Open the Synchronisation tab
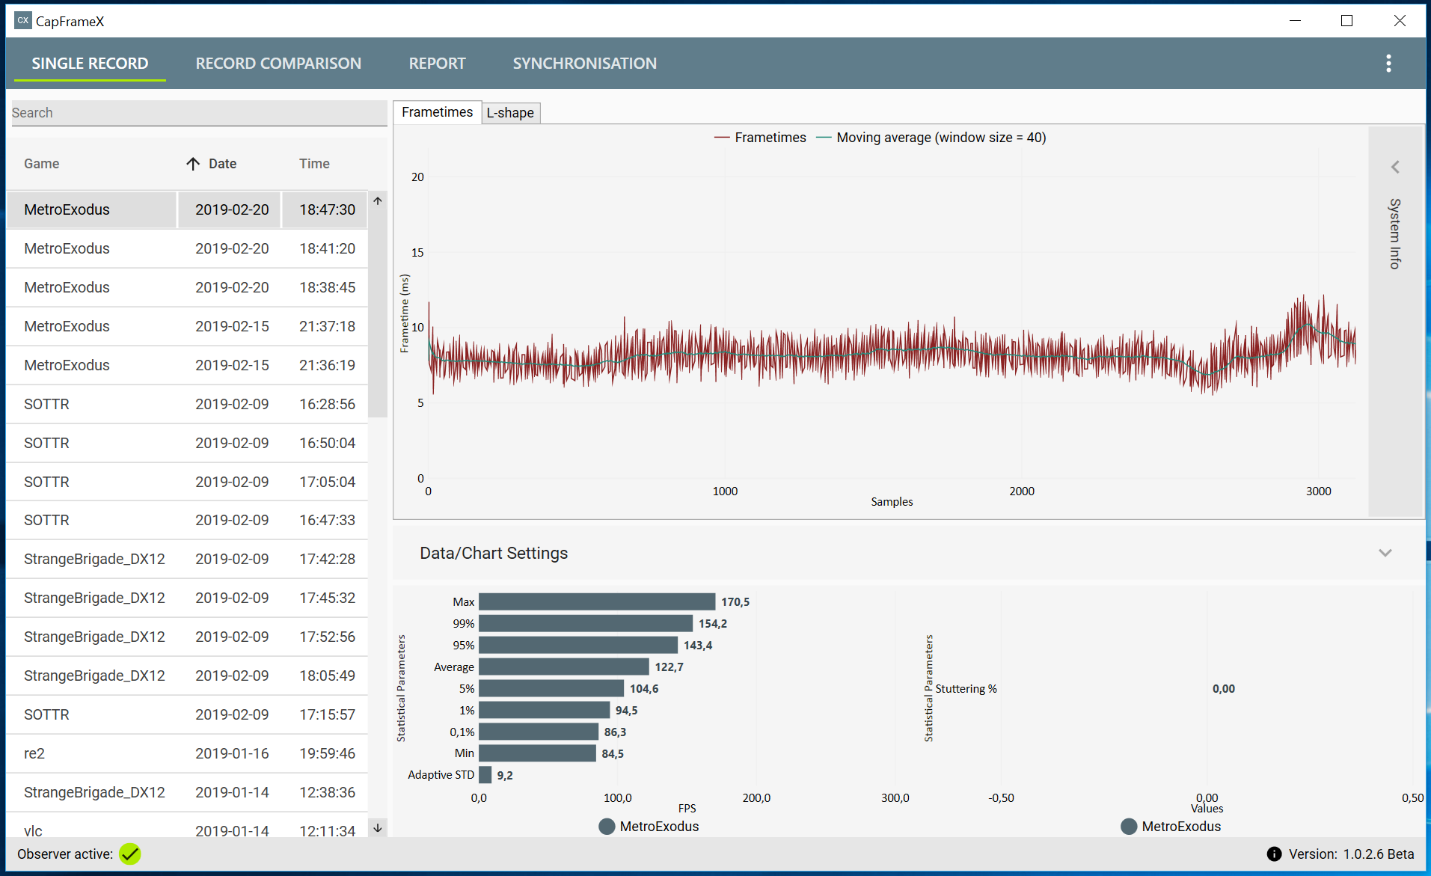This screenshot has width=1431, height=876. point(584,64)
